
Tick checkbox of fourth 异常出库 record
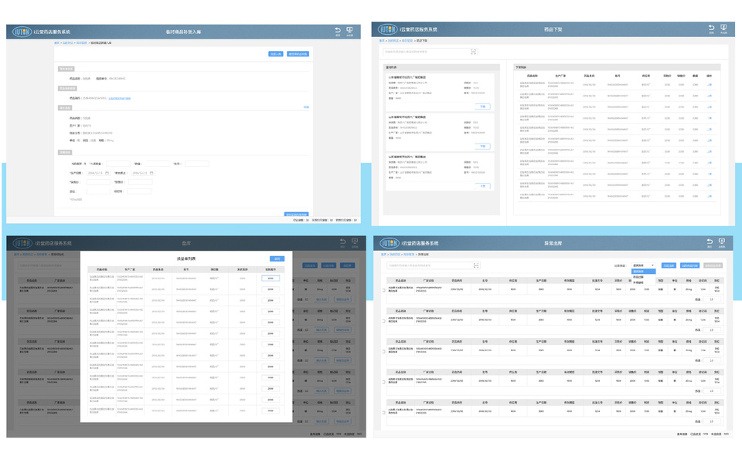383,382
